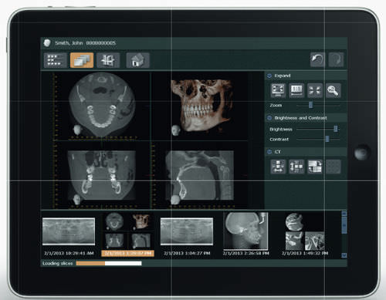Click the disabled fourth CT panel icon
The width and height of the screenshot is (386, 300).
click(333, 167)
